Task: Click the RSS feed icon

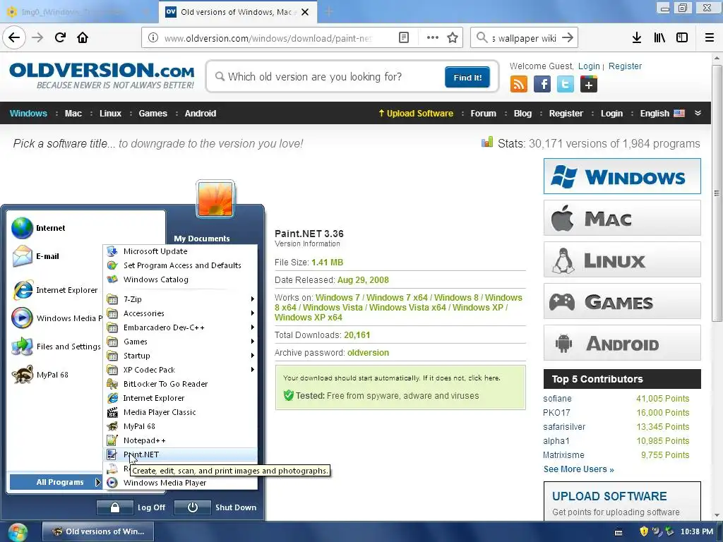Action: tap(518, 85)
